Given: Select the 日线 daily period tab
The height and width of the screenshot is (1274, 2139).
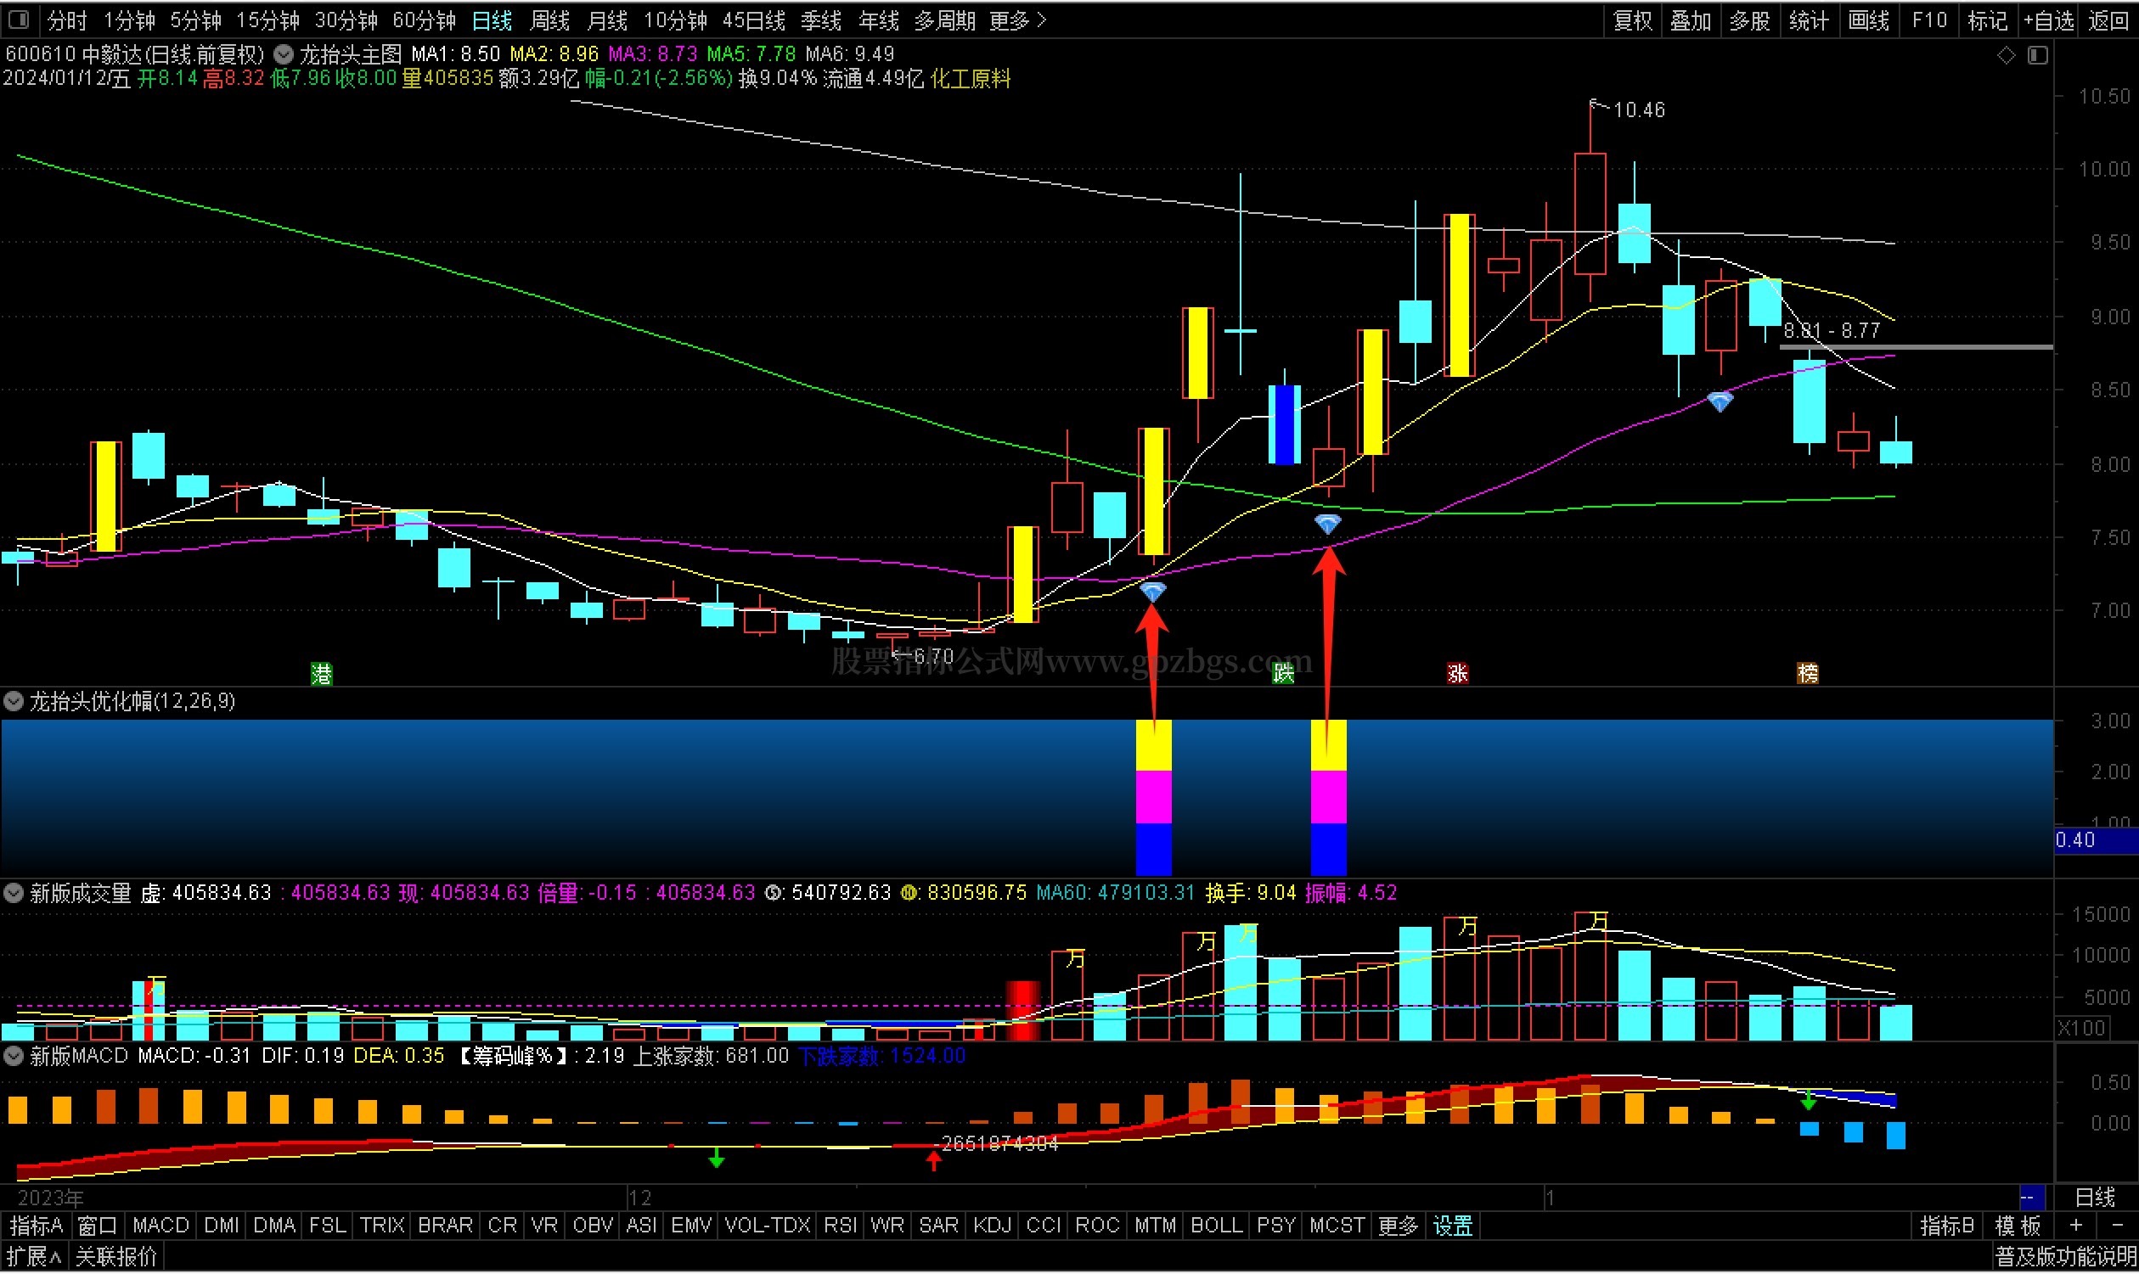Looking at the screenshot, I should [x=492, y=20].
